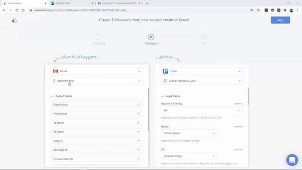Open a new browser tab

pos(147,3)
